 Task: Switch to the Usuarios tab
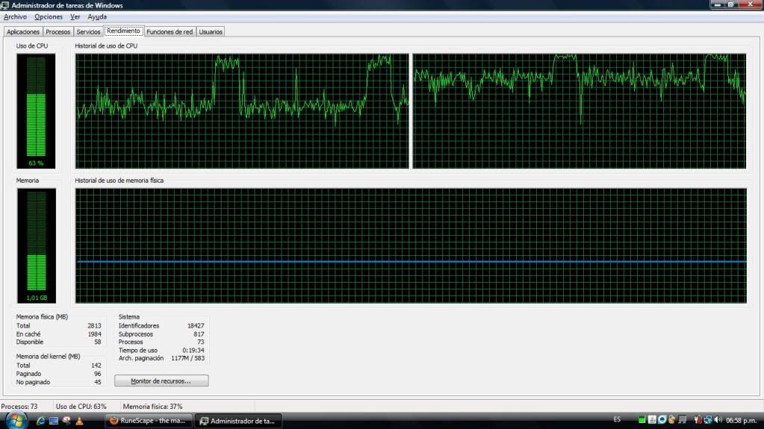tap(211, 31)
